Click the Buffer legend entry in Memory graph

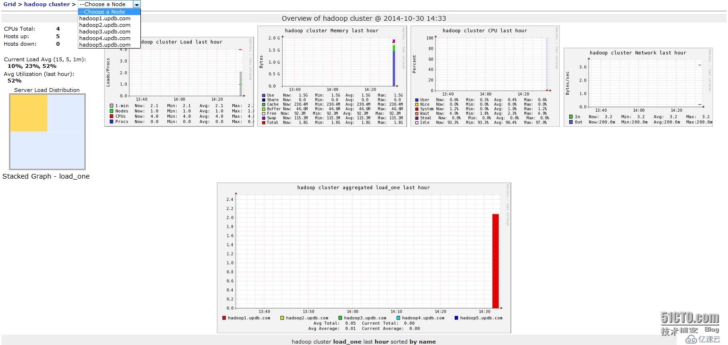pos(271,109)
